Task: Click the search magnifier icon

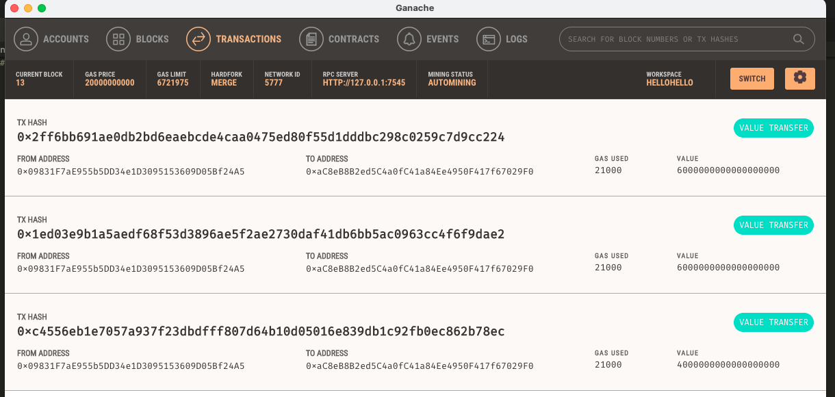Action: (x=798, y=39)
